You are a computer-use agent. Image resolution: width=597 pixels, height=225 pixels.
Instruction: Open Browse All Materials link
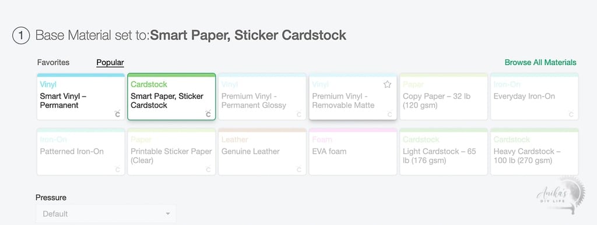pos(540,62)
